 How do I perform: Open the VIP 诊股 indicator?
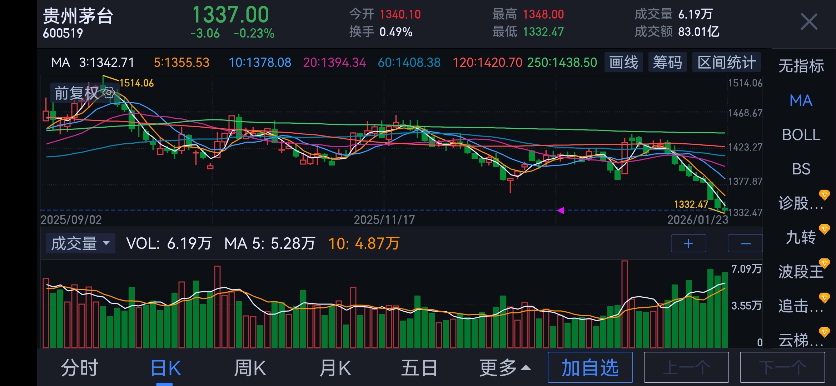pyautogui.click(x=801, y=203)
